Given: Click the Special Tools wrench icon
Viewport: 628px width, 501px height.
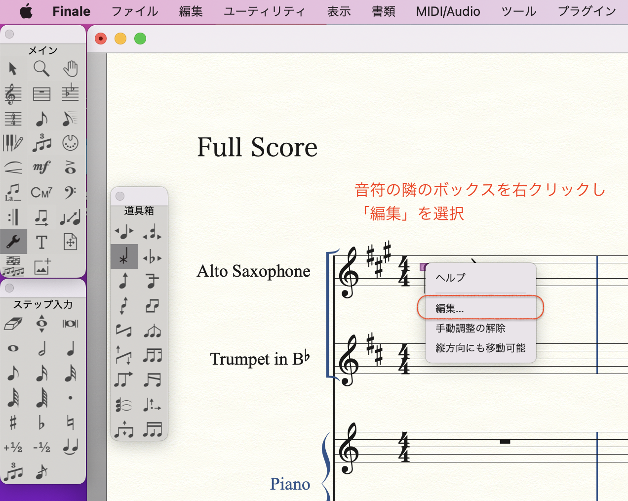Looking at the screenshot, I should (x=13, y=242).
